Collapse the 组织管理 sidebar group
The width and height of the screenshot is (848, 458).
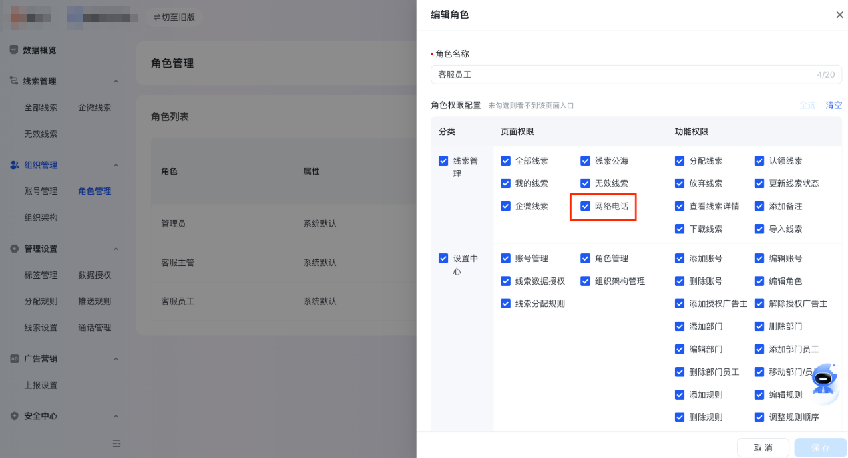[x=117, y=165]
